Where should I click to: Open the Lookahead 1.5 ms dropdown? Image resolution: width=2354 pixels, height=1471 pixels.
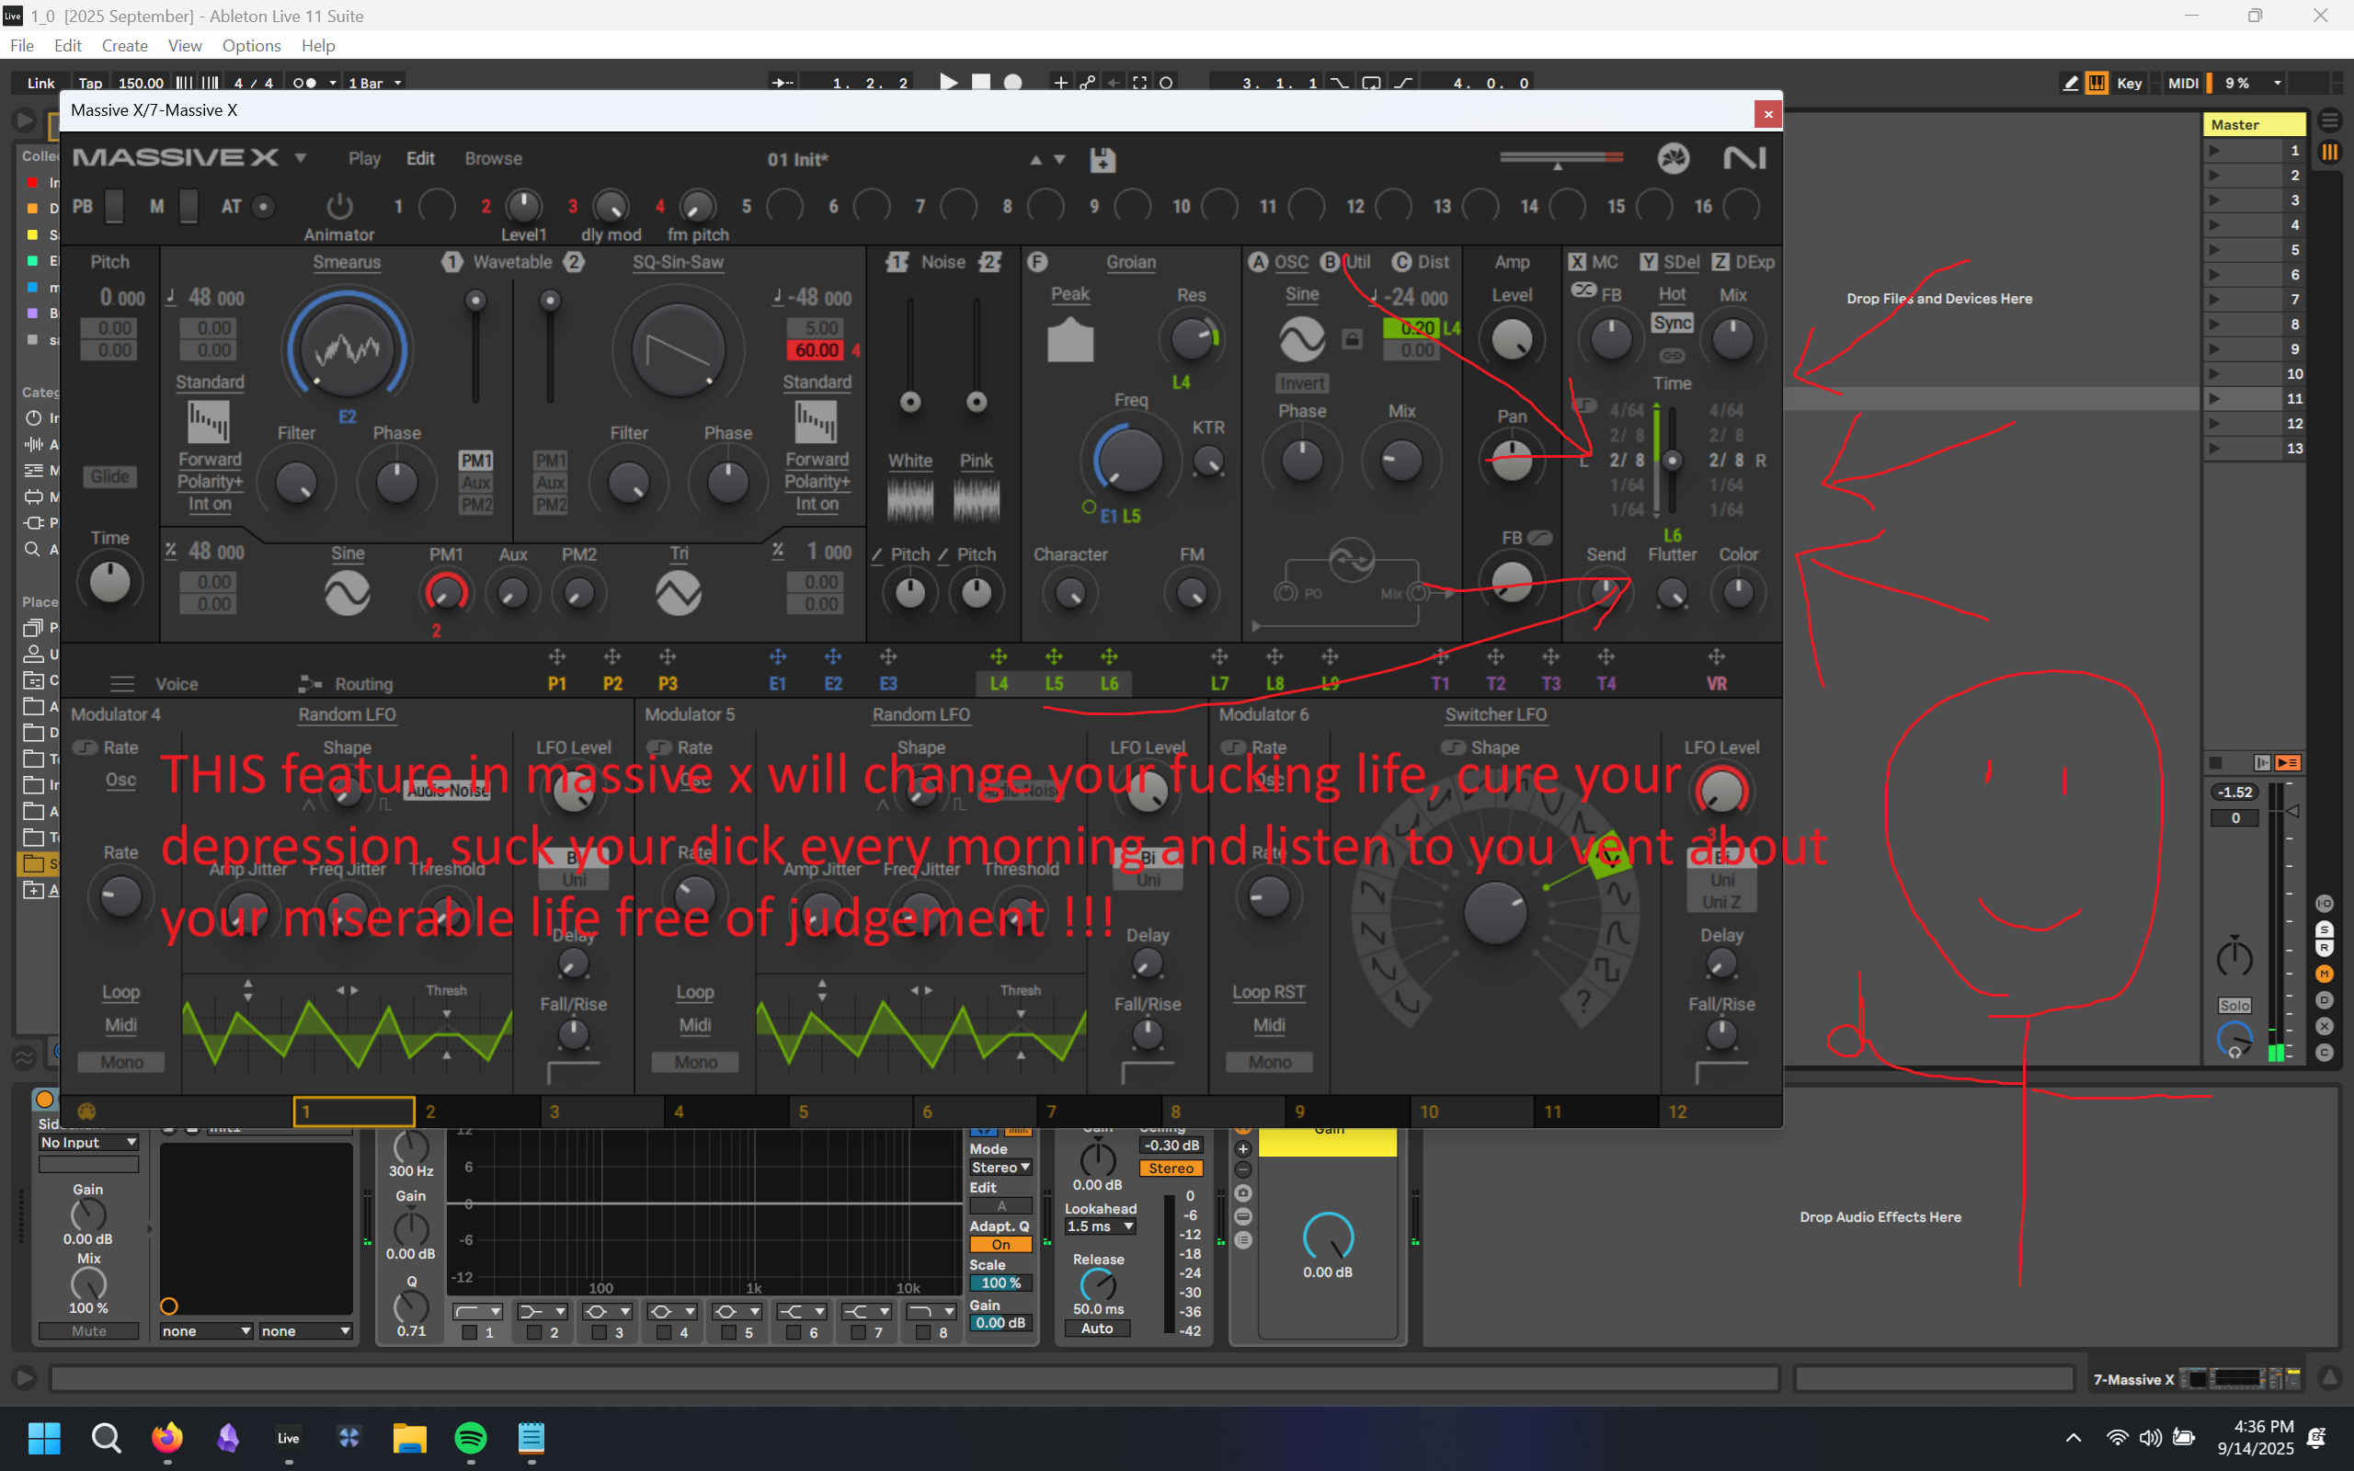1100,1226
